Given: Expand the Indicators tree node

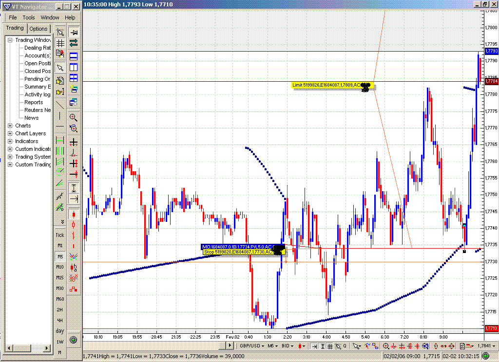Looking at the screenshot, I should (10, 141).
